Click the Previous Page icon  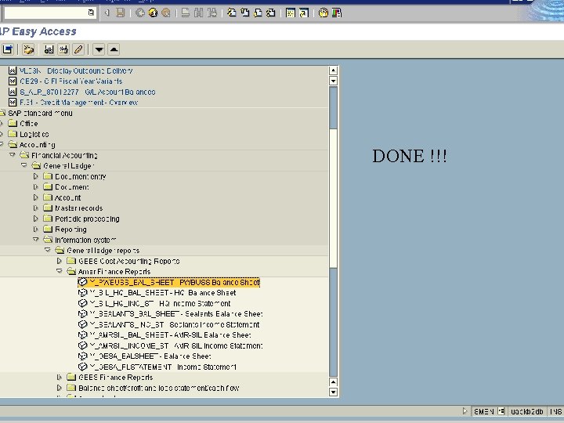[245, 13]
